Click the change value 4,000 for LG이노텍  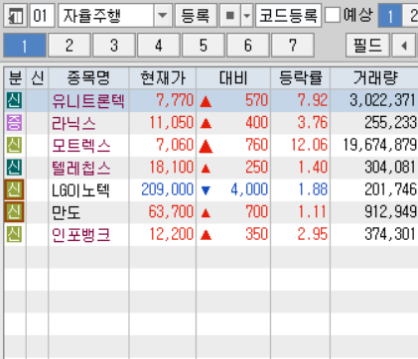[x=249, y=189]
